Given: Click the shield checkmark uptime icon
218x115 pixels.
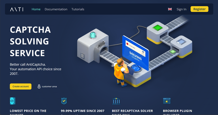Looking at the screenshot, I should 64,101.
